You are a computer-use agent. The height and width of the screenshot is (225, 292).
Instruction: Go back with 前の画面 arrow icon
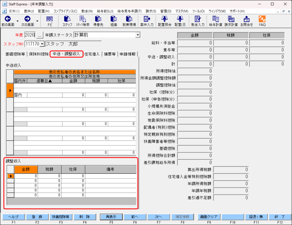coord(8,19)
